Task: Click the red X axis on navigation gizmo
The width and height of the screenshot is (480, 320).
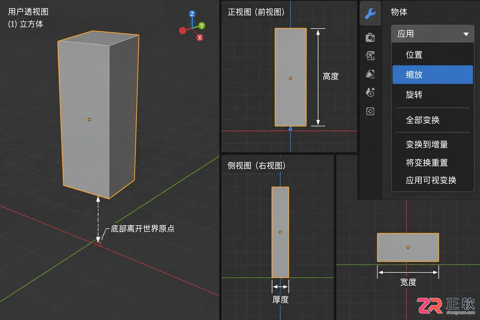Action: pos(200,37)
